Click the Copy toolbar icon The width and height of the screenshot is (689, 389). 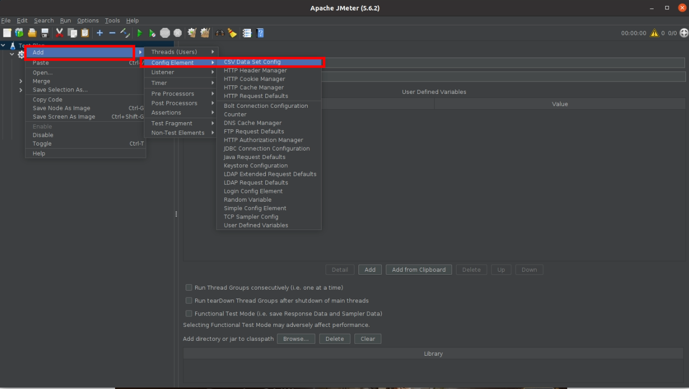(72, 33)
